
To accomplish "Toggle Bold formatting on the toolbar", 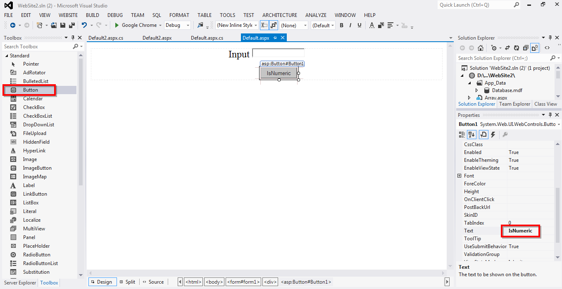I will tap(341, 25).
